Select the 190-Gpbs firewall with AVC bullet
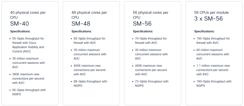The image size is (244, 106). 213,41
